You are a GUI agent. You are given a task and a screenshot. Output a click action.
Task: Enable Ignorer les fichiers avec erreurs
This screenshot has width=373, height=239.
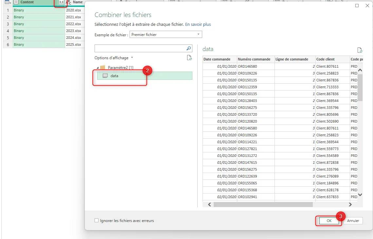(96, 220)
